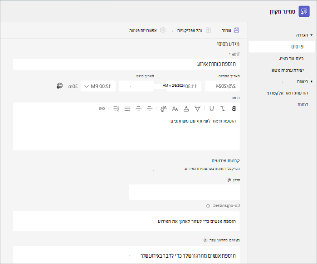Click the empty end date field
The height and width of the screenshot is (264, 317).
137,86
